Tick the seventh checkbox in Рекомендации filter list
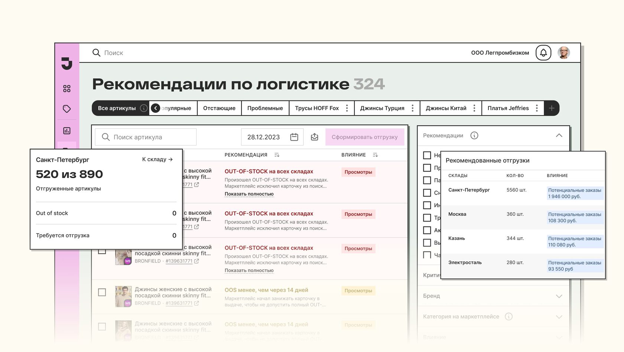The image size is (624, 352). pos(427,230)
